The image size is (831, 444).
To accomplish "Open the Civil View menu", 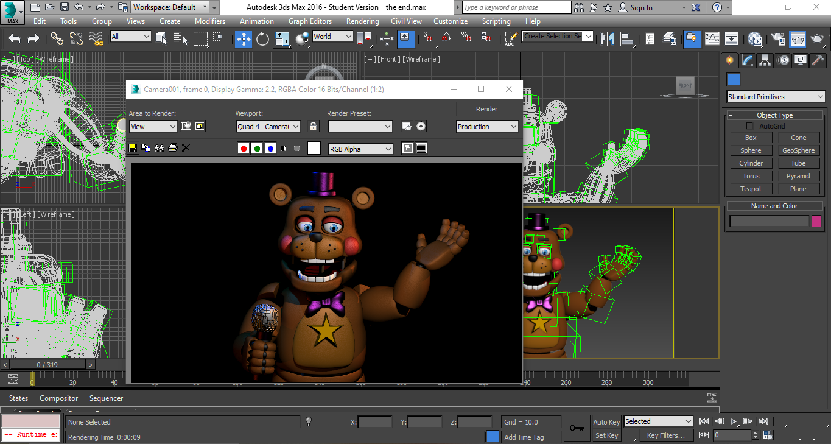I will pos(406,21).
